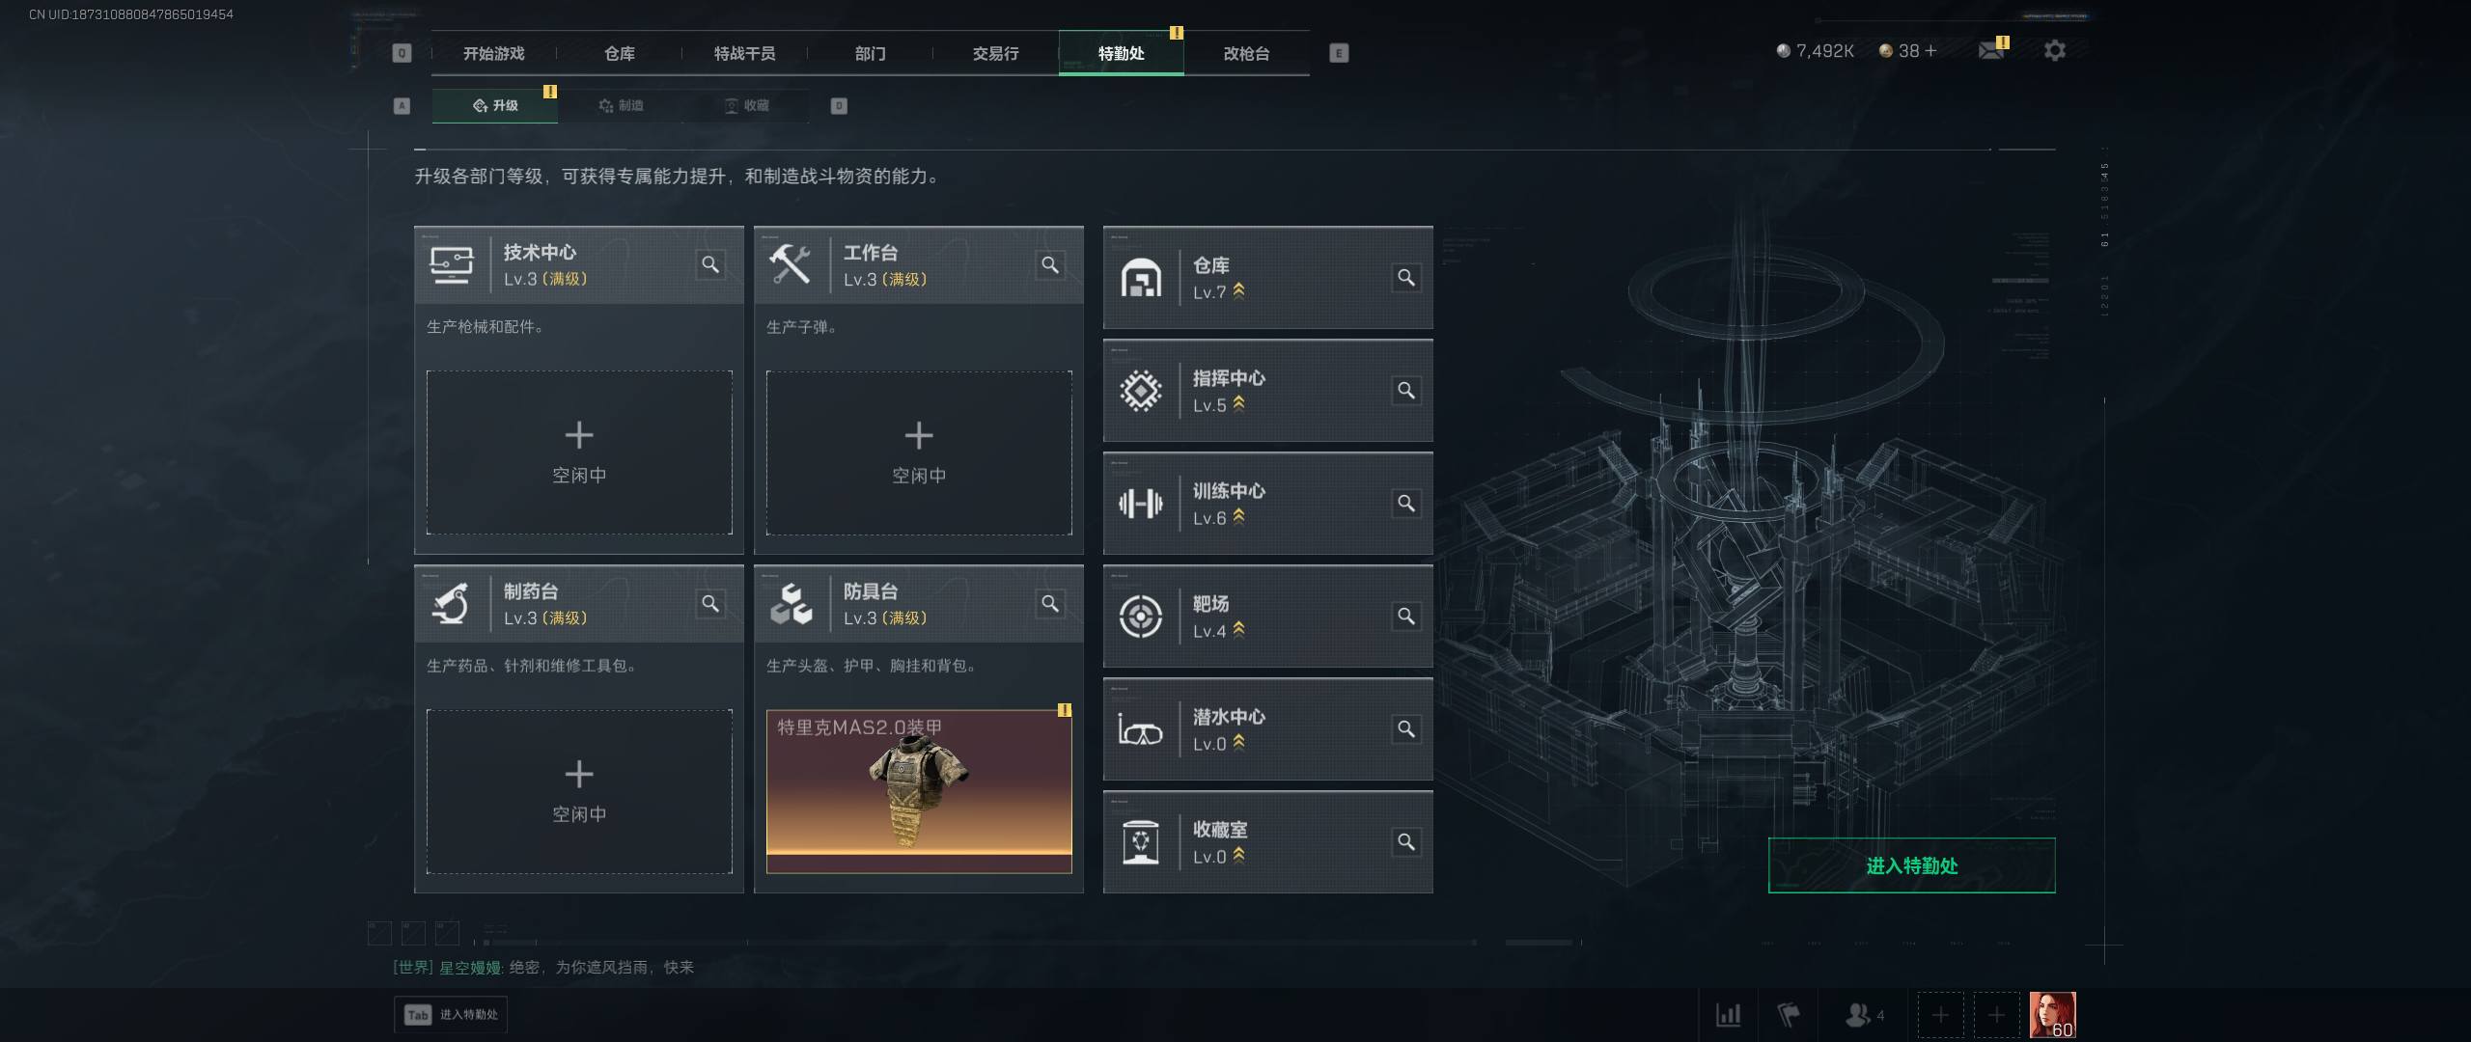Image resolution: width=2471 pixels, height=1042 pixels.
Task: Select the 改枪台 tab
Action: 1247,53
